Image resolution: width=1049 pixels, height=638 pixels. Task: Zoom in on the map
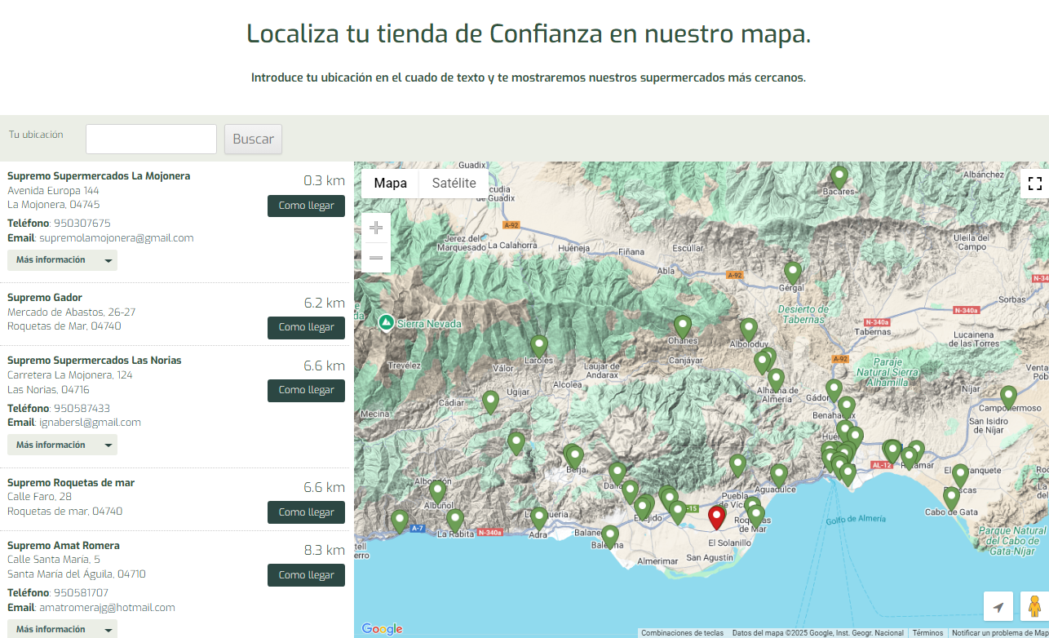[x=376, y=228]
